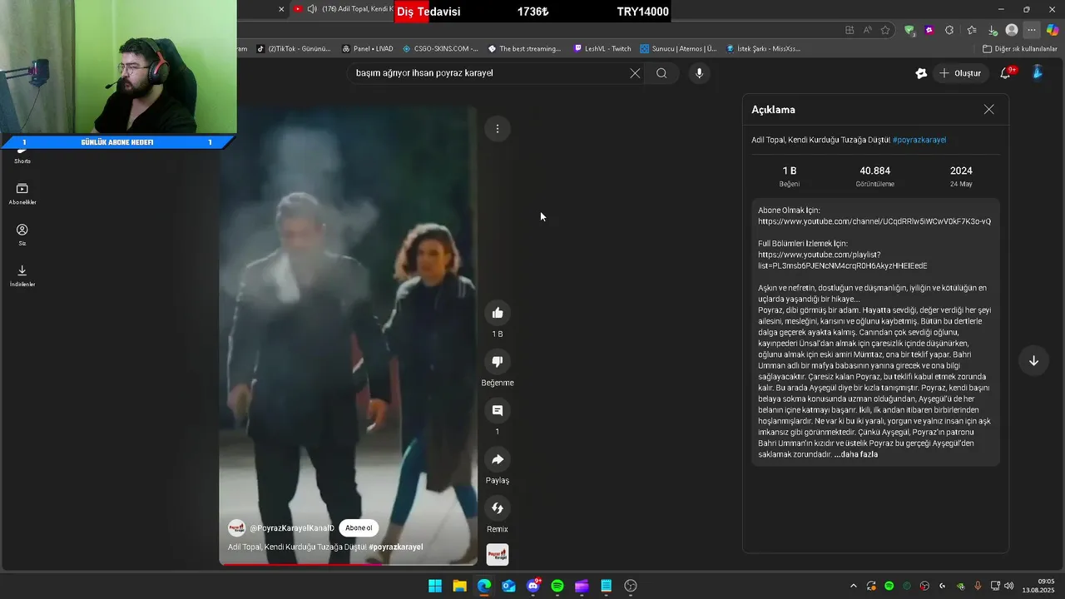Open OBS Studio from taskbar
This screenshot has width=1065, height=599.
click(x=631, y=586)
